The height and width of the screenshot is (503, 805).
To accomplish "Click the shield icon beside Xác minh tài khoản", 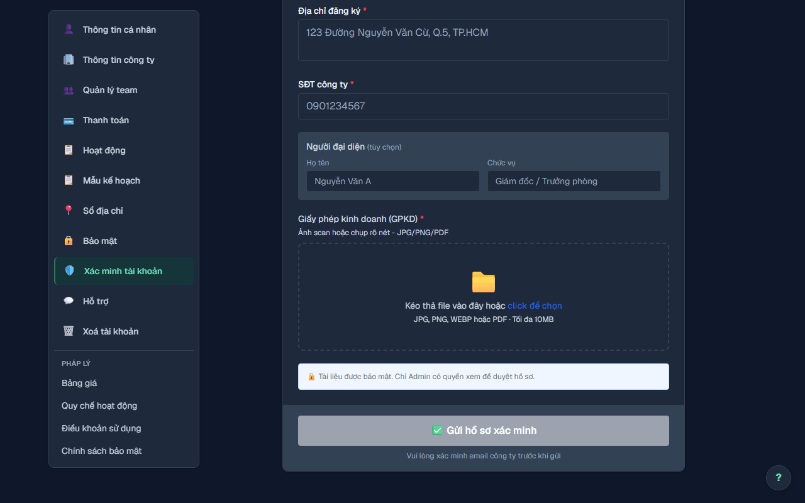I will 70,271.
